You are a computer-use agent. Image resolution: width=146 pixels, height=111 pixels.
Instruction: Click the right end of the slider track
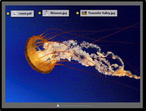[92, 105]
